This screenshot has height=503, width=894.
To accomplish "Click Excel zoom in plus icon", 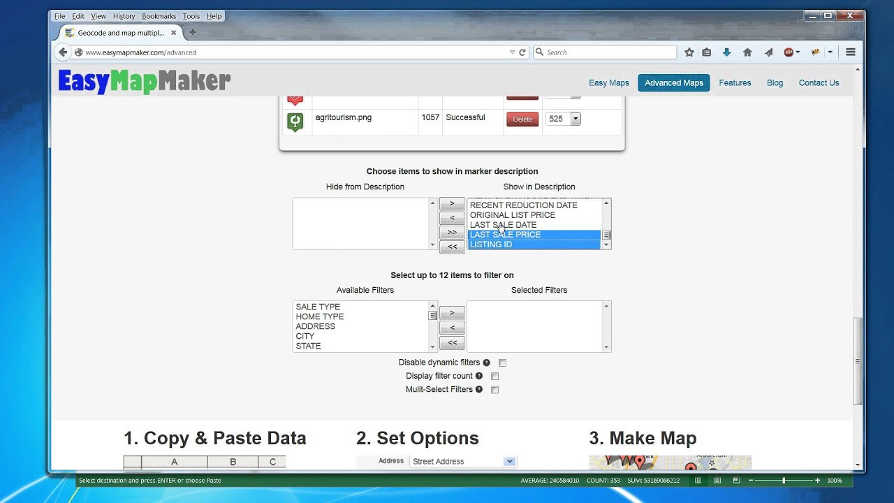I will coord(817,481).
